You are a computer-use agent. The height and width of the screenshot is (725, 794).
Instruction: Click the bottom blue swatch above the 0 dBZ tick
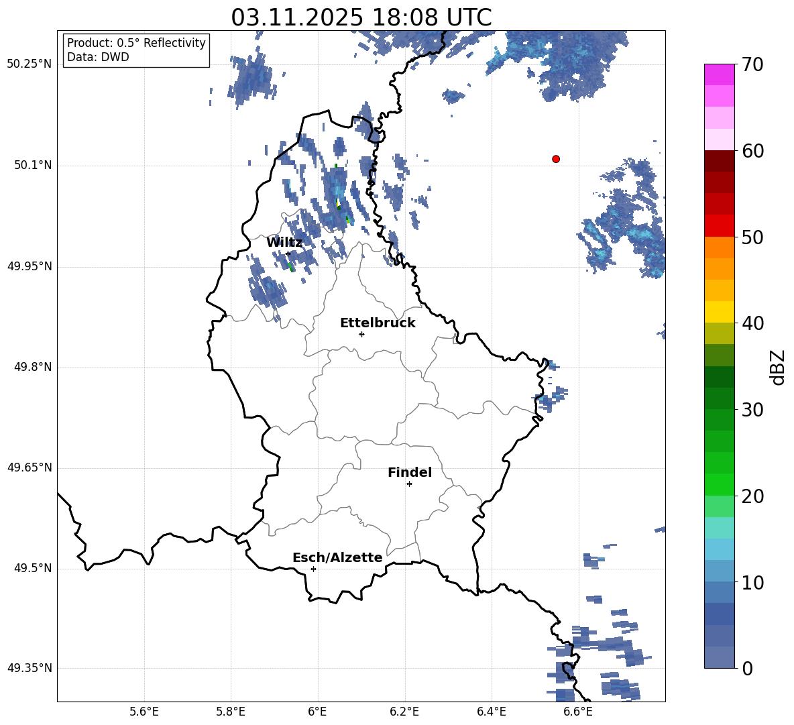coord(720,657)
